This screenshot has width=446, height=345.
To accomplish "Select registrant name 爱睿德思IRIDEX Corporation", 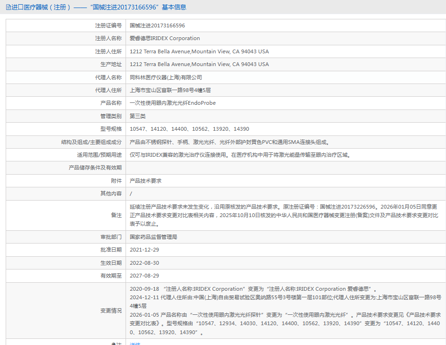I will [x=165, y=38].
